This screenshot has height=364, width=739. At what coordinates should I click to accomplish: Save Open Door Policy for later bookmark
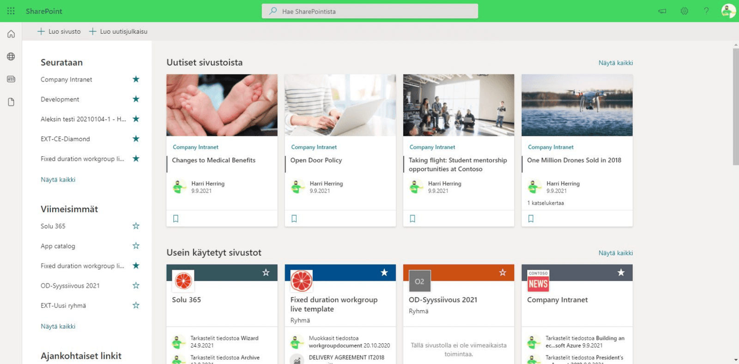(294, 218)
